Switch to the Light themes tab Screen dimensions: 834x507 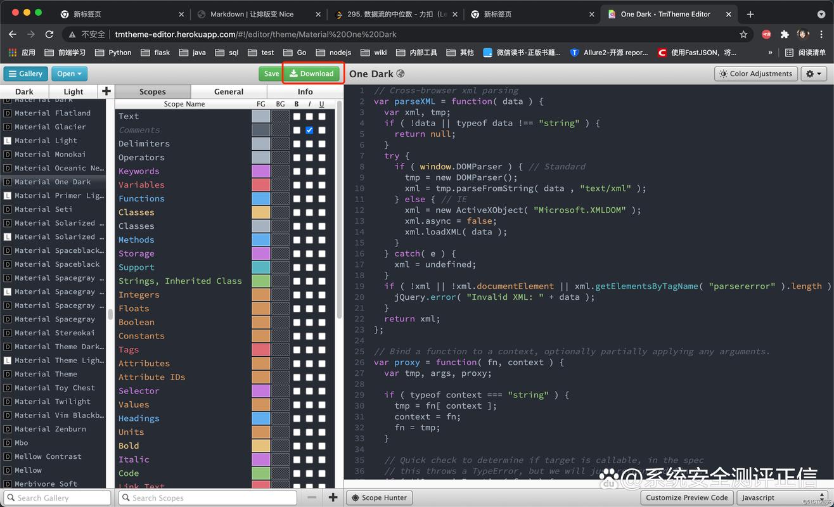(x=74, y=91)
